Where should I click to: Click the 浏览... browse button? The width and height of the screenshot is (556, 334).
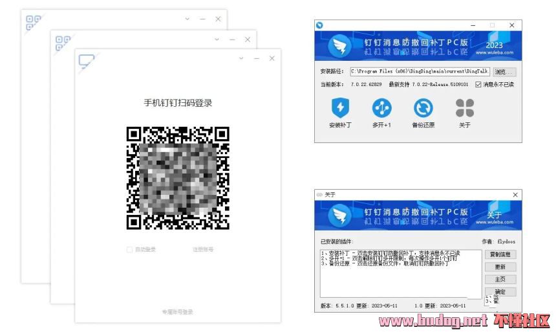pos(504,72)
